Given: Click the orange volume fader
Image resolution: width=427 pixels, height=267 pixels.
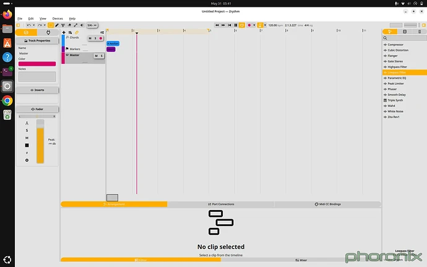Looking at the screenshot, I should pos(40,141).
